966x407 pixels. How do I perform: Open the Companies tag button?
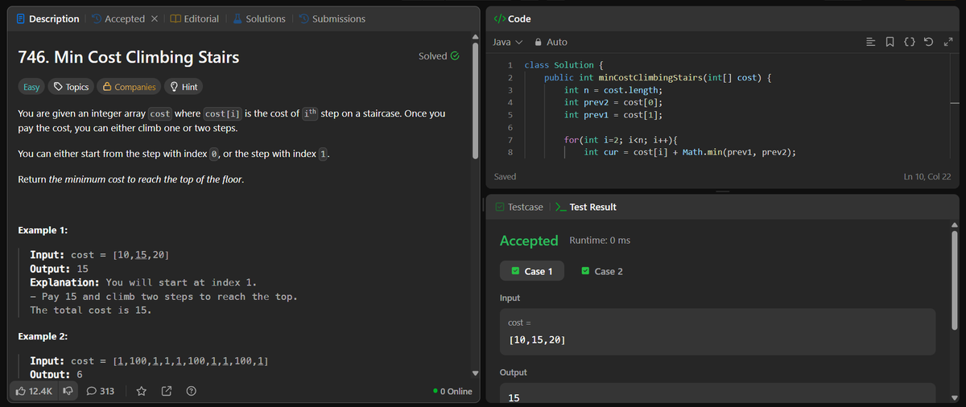pyautogui.click(x=129, y=87)
